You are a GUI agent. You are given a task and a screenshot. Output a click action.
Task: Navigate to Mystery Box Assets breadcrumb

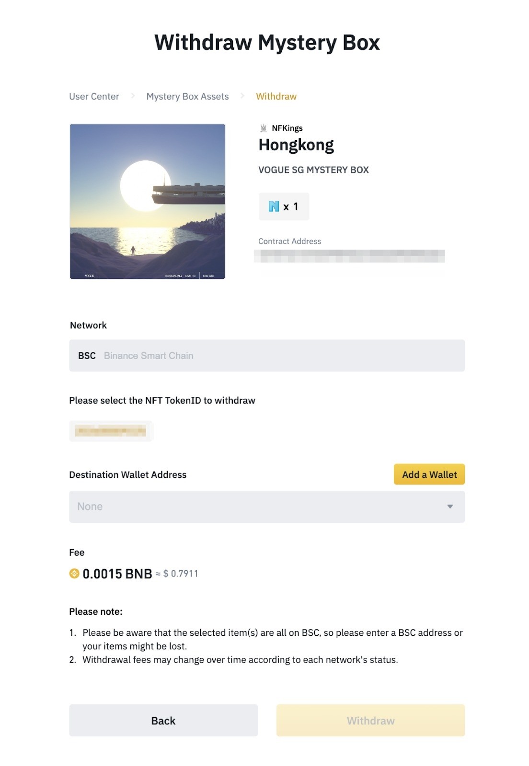187,97
